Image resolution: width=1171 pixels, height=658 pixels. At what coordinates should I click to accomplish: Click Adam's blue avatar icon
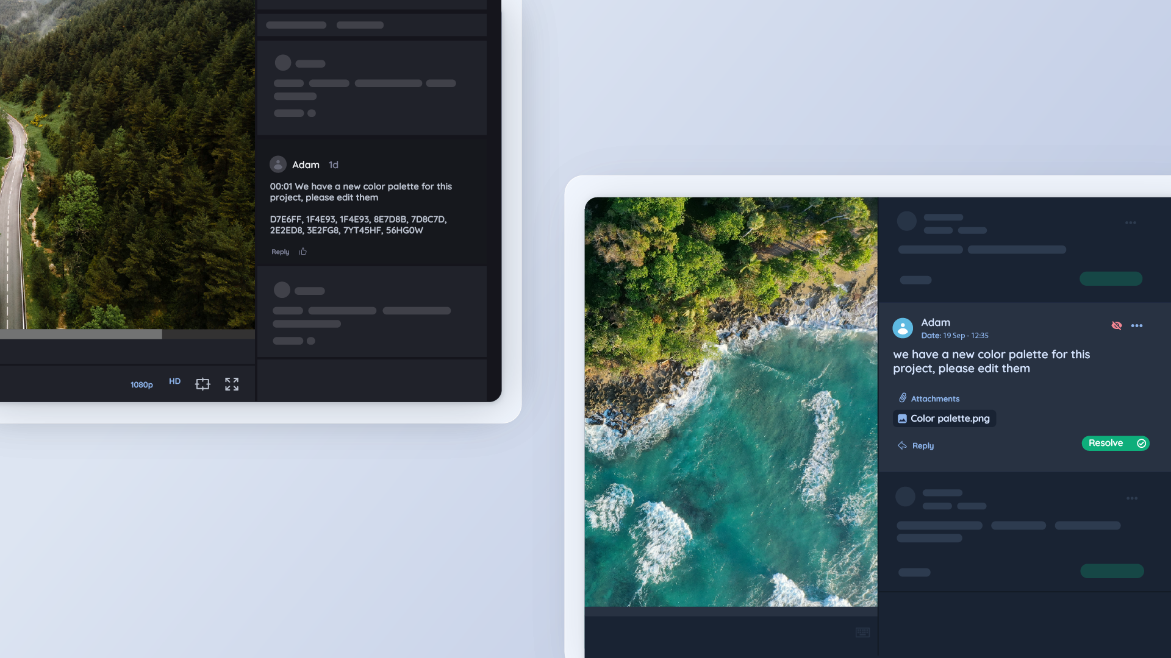click(903, 328)
